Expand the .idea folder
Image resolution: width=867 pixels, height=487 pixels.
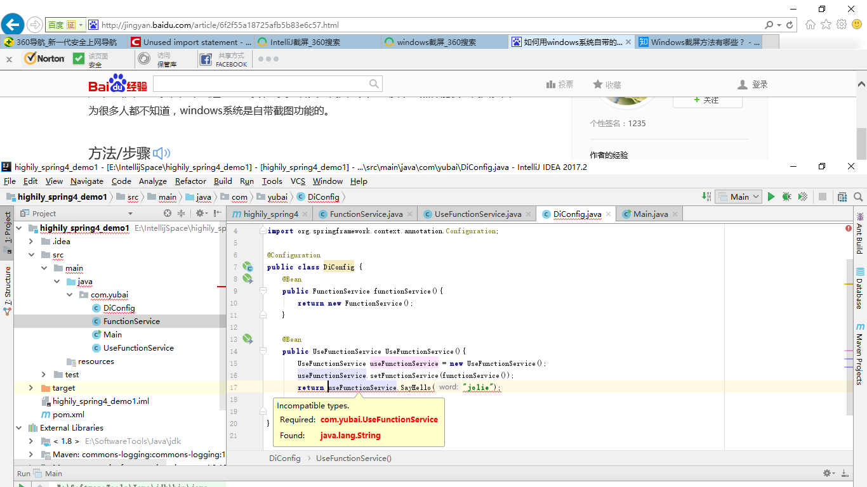click(x=31, y=242)
